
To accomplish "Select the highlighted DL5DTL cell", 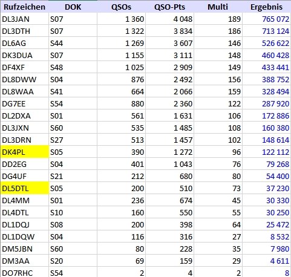I will coord(25,188).
